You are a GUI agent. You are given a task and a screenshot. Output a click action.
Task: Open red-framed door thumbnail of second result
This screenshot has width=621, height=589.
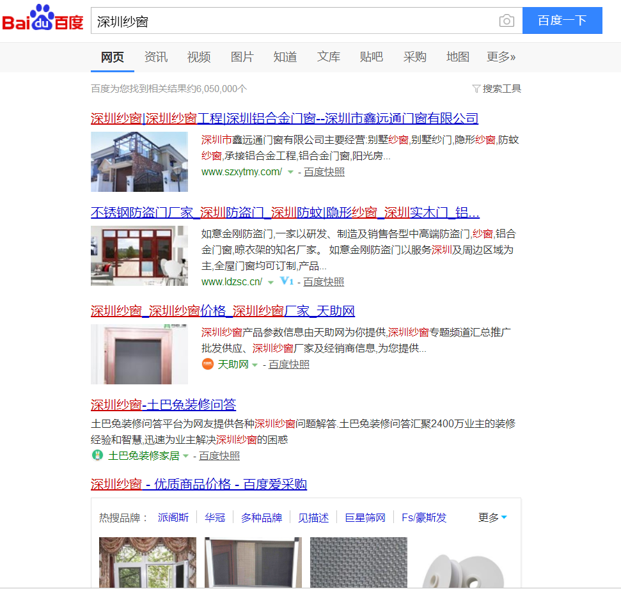139,256
